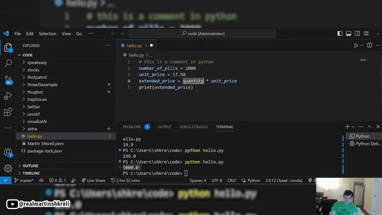Viewport: 382px width, 215px height.
Task: Open Run and Debug view
Action: (x=8, y=96)
